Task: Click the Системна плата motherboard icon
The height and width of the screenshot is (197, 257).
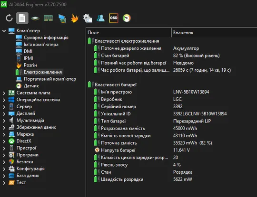Action: coord(11,93)
